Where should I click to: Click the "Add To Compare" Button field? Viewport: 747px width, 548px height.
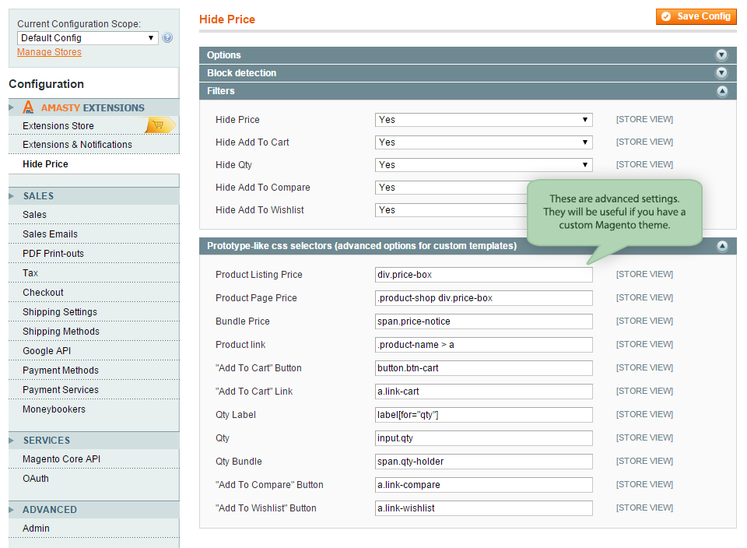coord(483,485)
